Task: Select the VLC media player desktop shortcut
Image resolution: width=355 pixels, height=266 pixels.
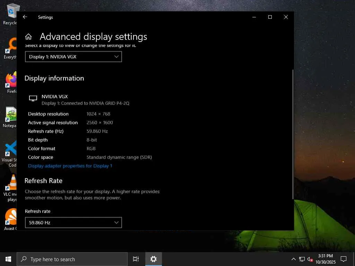Action: pyautogui.click(x=10, y=188)
